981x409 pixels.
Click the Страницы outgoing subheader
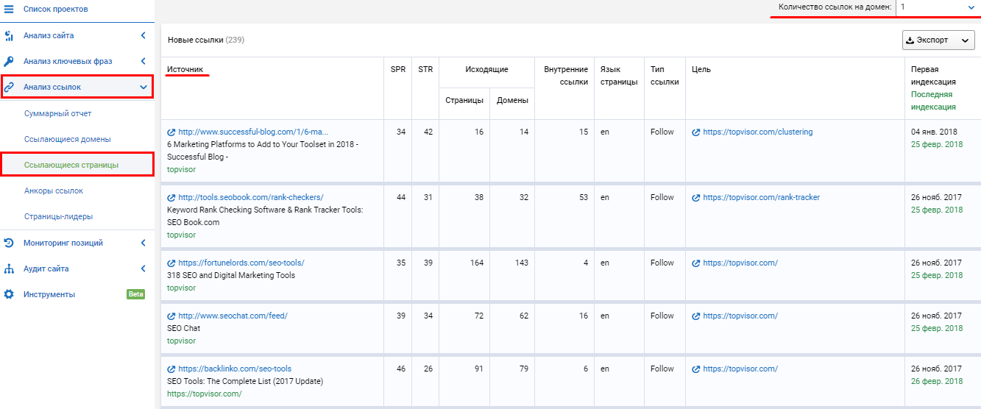[x=464, y=100]
